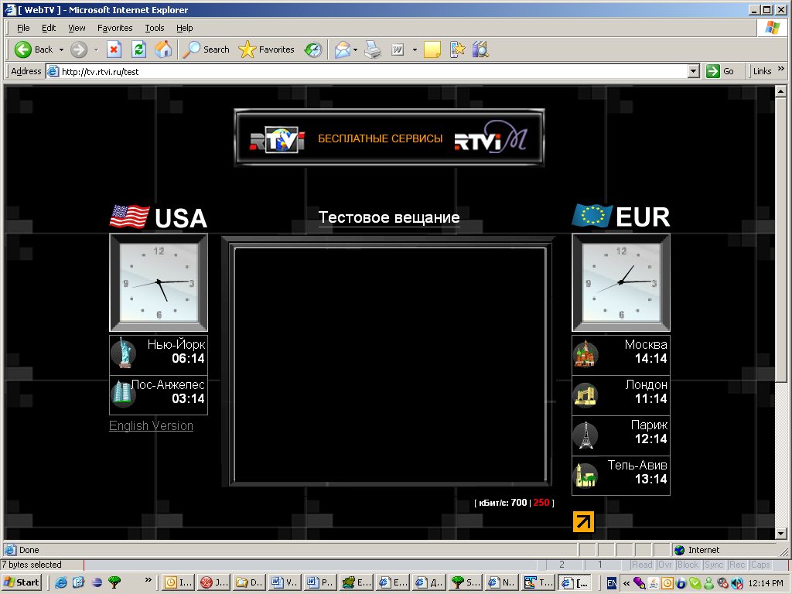
Task: Open the Back history dropdown arrow
Action: click(61, 50)
